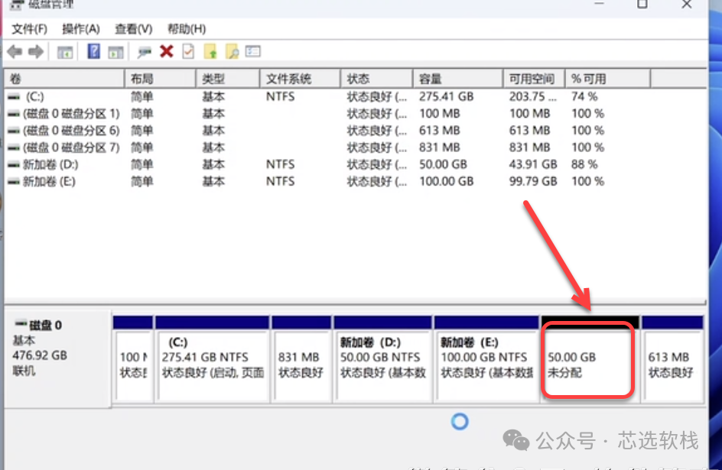The image size is (722, 470).
Task: Click the connect/rescan disk toolbar icon
Action: [x=144, y=52]
